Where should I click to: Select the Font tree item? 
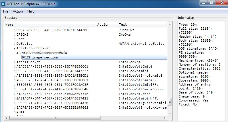coord(20,39)
